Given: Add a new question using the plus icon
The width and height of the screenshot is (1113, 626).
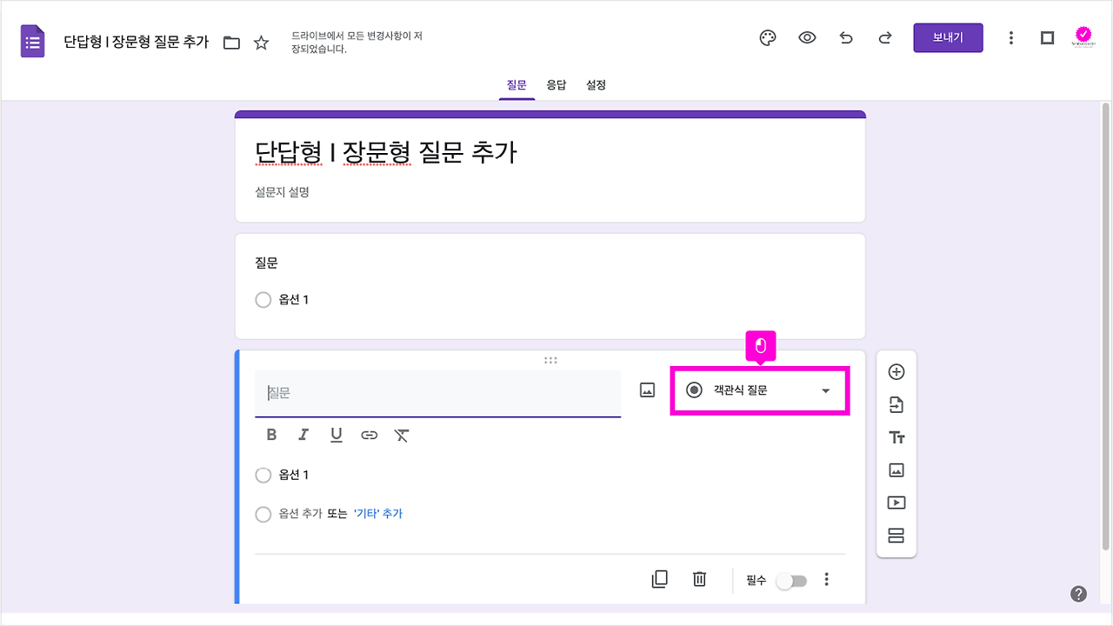Looking at the screenshot, I should click(896, 371).
